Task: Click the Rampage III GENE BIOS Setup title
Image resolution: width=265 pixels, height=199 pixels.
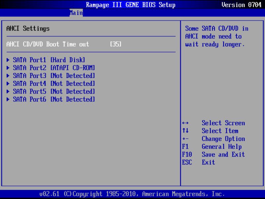Action: [131, 5]
